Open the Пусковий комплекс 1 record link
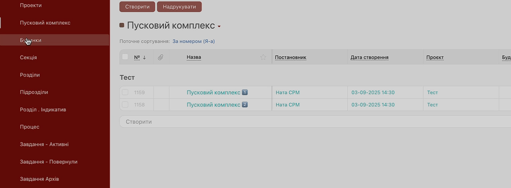Viewport: 511px width, 188px height. click(x=213, y=92)
